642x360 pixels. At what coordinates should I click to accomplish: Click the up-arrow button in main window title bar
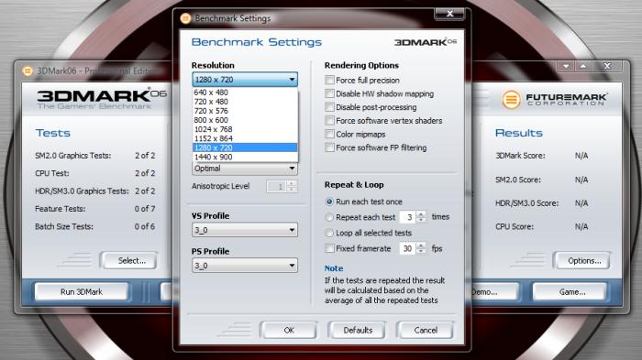(583, 66)
